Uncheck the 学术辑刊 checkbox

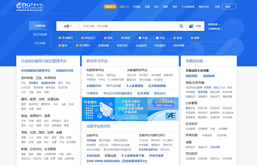[77, 45]
